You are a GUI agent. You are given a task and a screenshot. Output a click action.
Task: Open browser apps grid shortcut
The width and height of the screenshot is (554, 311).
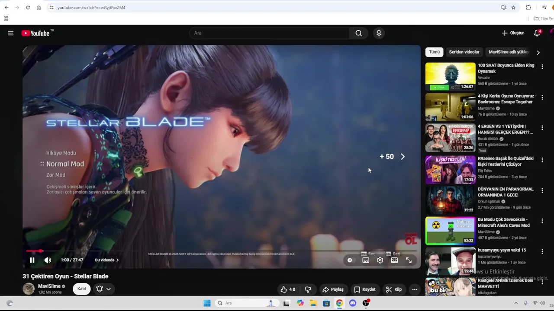[6, 19]
